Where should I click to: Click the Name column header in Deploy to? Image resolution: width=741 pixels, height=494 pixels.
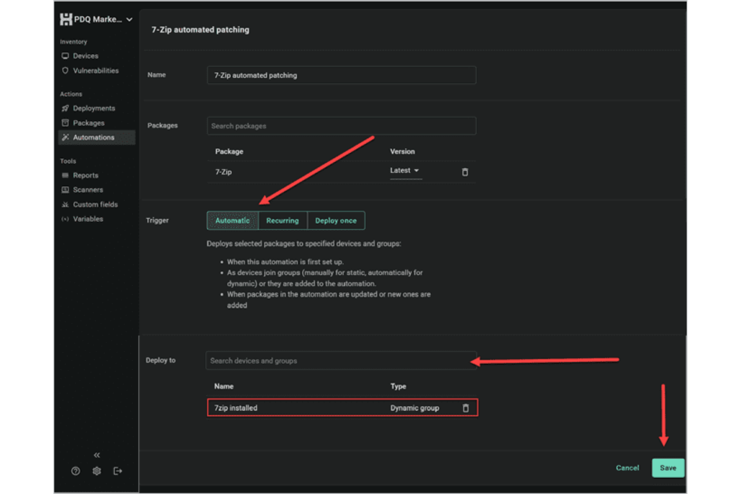224,386
